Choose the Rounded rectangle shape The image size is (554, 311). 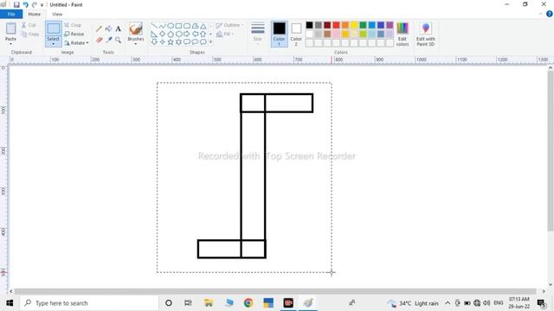pos(187,26)
